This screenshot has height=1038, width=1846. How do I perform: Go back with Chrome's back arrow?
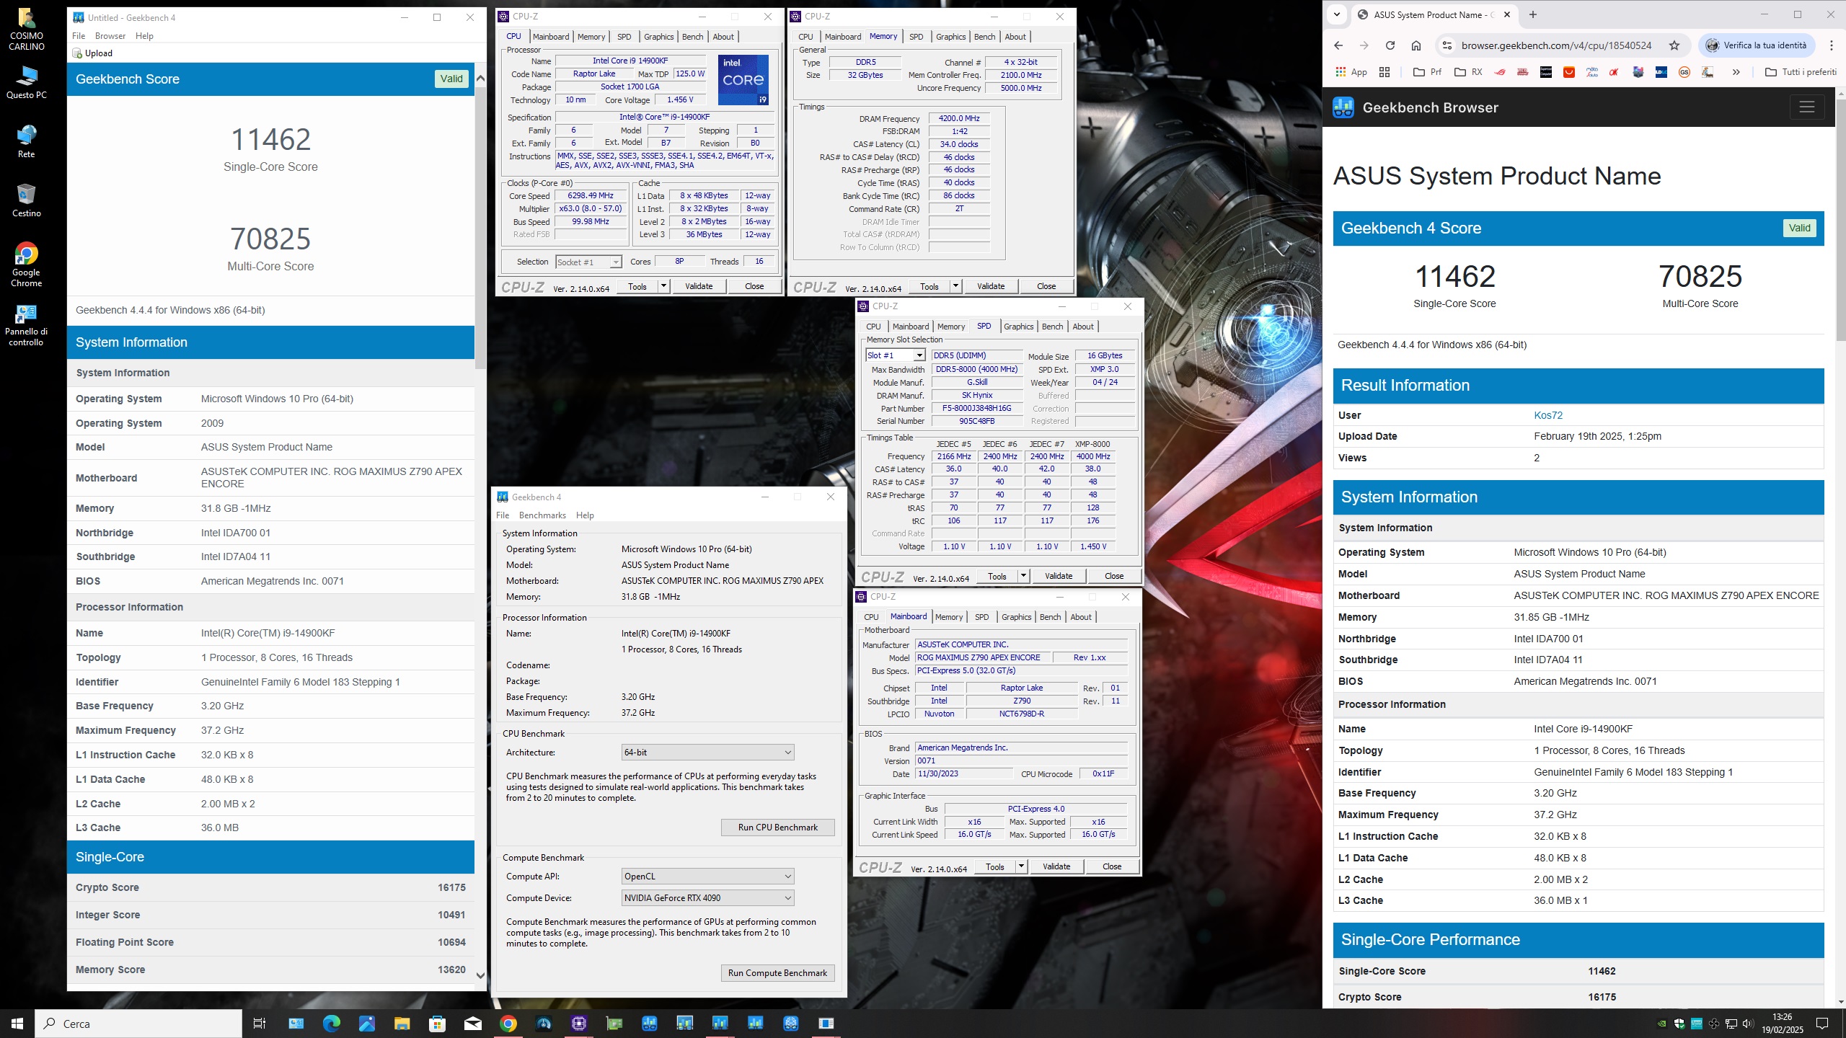(x=1338, y=45)
